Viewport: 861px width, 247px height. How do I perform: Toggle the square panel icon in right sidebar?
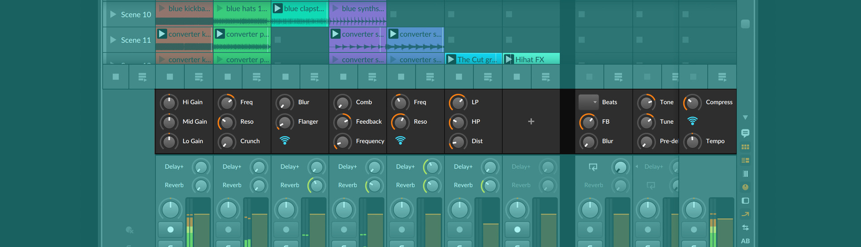coord(745,200)
